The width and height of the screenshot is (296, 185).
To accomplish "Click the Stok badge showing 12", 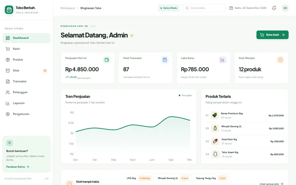I will [45, 71].
